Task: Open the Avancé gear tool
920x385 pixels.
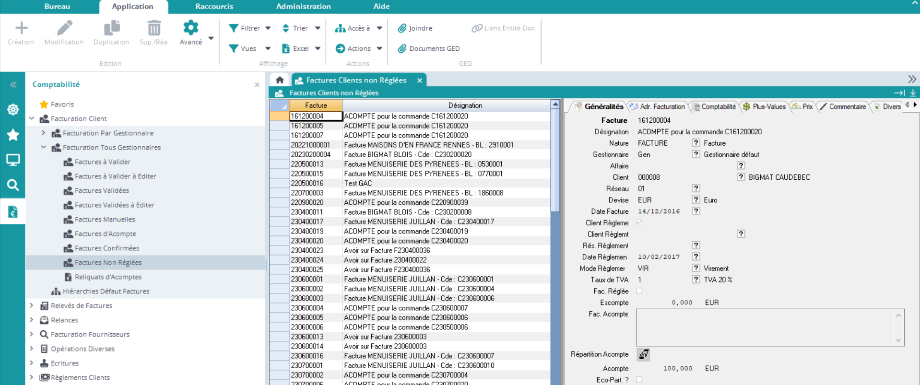Action: [x=190, y=28]
